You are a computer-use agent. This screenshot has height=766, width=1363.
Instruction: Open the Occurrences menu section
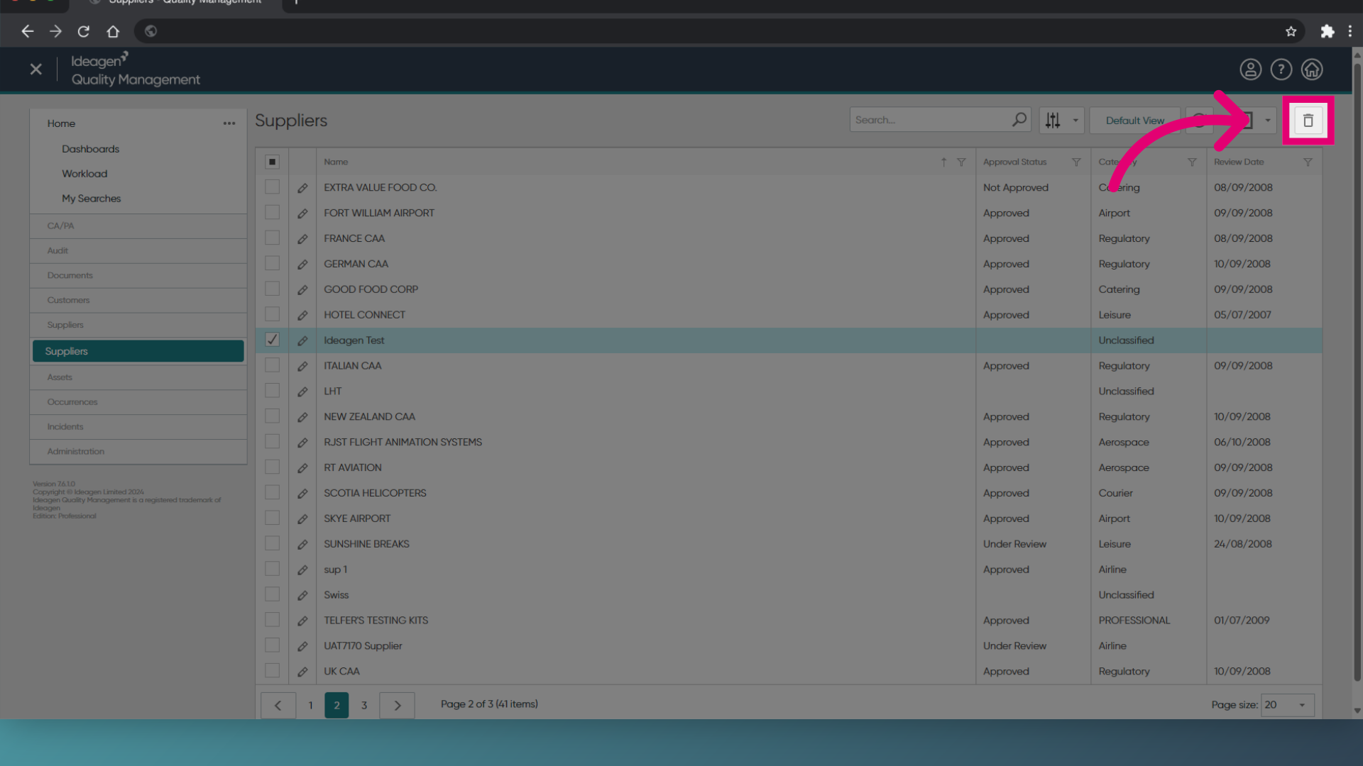tap(138, 402)
